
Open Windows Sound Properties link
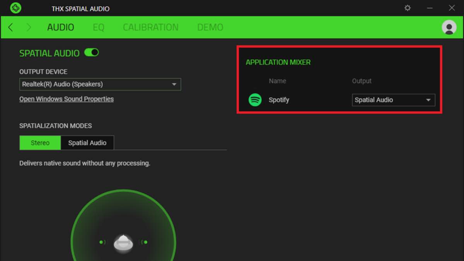point(66,99)
